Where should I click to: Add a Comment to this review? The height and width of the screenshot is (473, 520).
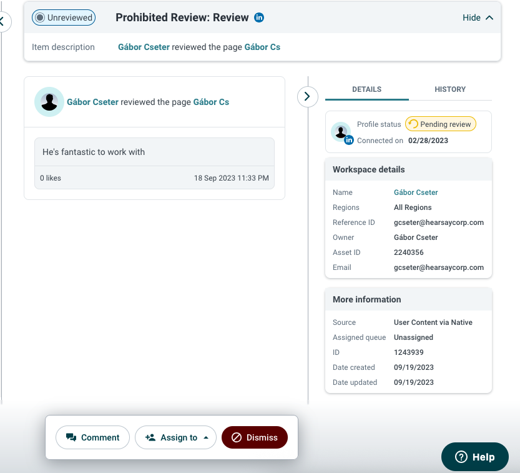tap(92, 437)
